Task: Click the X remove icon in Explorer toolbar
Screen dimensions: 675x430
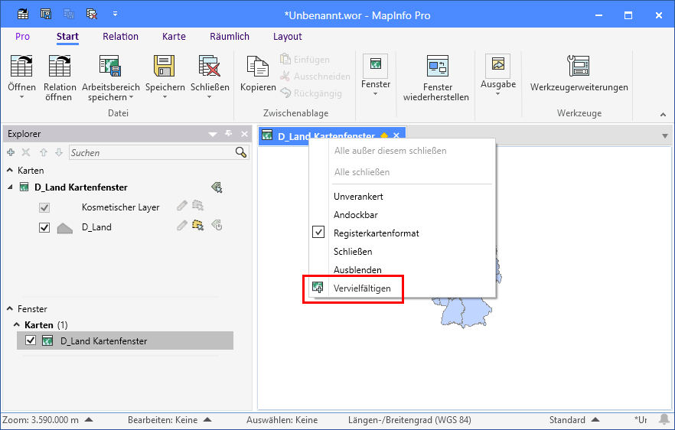Action: pyautogui.click(x=26, y=152)
